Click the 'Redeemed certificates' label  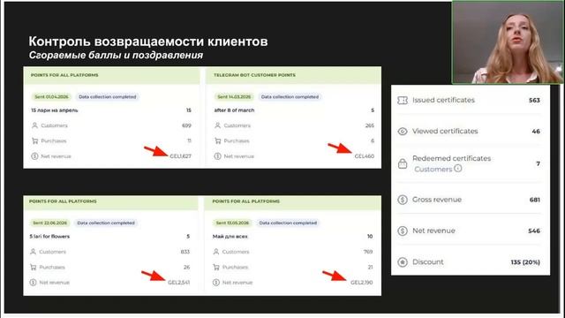coord(451,158)
